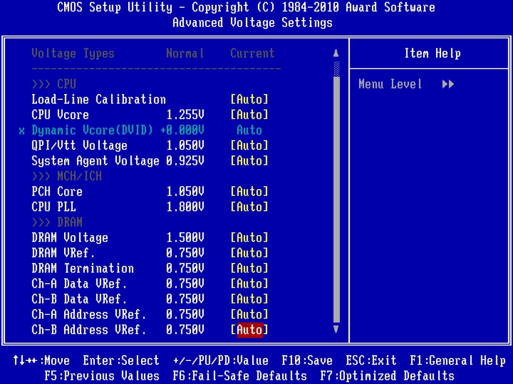This screenshot has width=513, height=384.
Task: Open CPU Vcore Auto setting
Action: pyautogui.click(x=249, y=115)
